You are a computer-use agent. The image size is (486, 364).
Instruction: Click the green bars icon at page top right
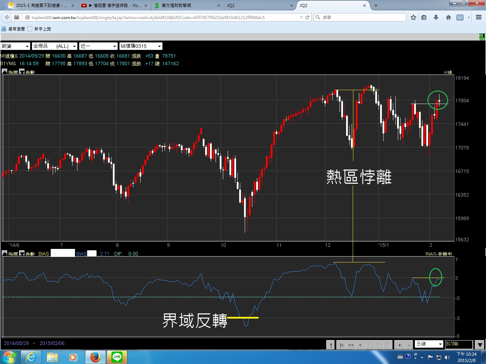(x=482, y=37)
